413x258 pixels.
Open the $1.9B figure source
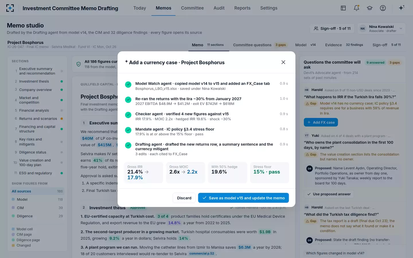(265, 232)
